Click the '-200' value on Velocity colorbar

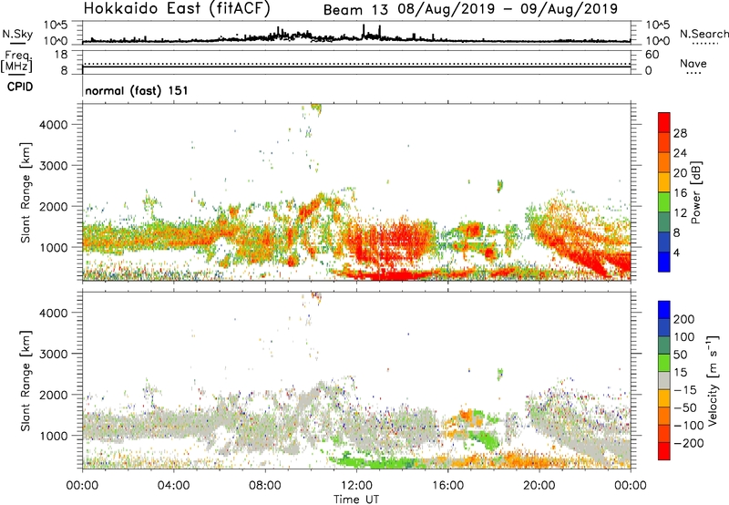pos(689,443)
